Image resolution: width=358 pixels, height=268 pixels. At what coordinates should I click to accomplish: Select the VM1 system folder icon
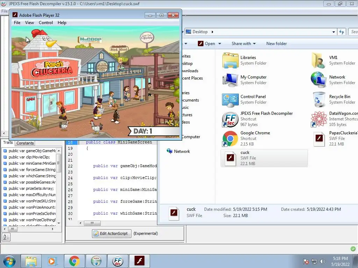[x=318, y=60]
